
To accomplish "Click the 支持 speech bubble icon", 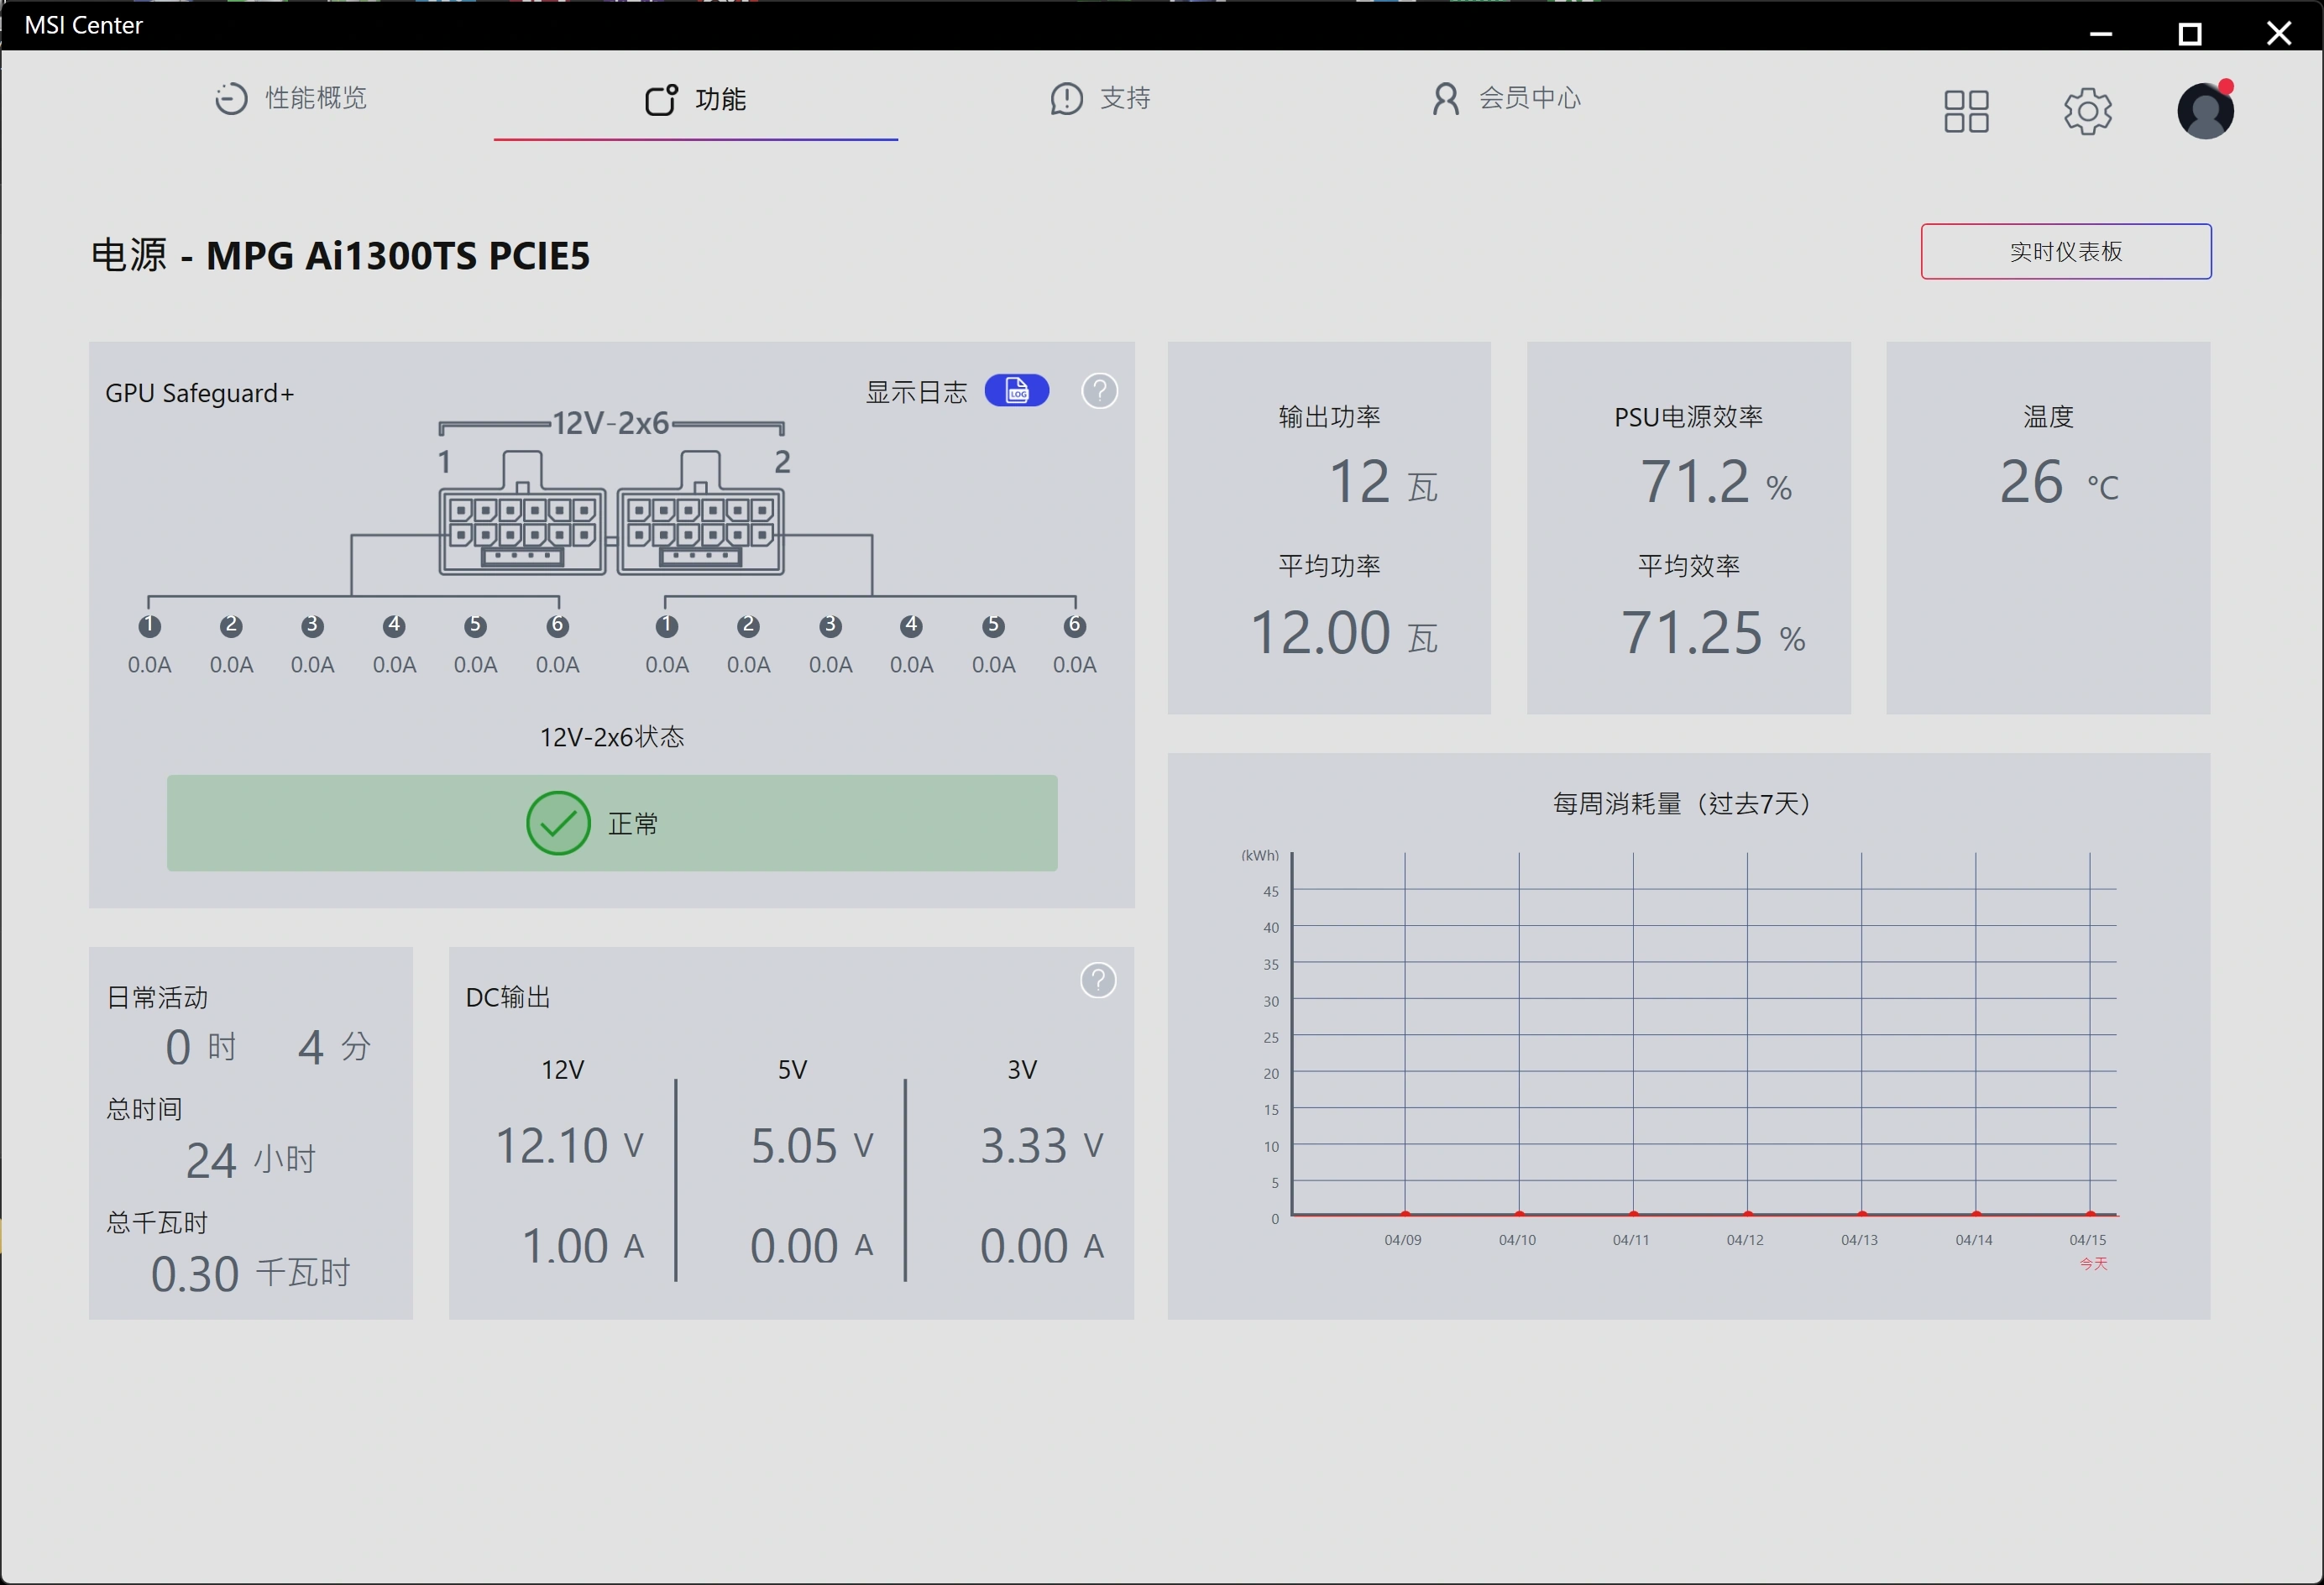I will click(x=1066, y=98).
